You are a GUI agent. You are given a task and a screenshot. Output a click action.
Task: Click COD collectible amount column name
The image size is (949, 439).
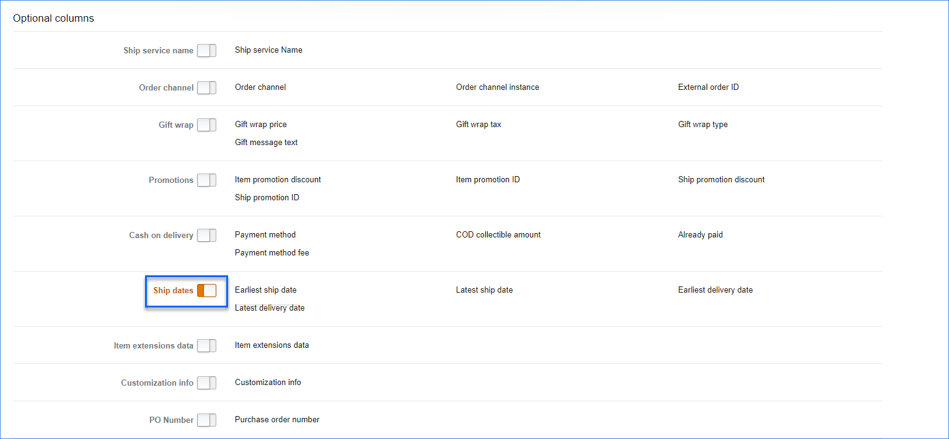498,235
